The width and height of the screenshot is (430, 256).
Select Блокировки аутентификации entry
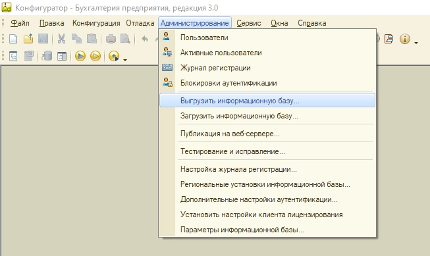267,83
